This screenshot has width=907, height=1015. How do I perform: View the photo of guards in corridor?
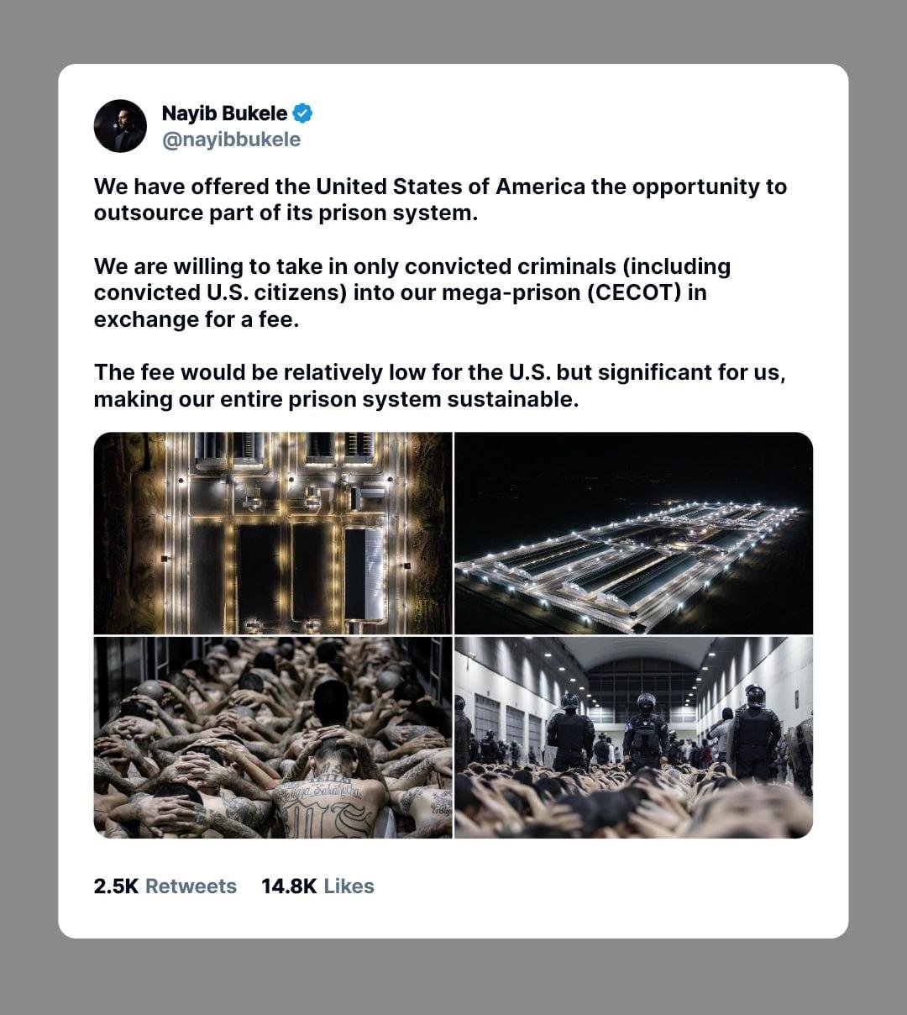[x=633, y=737]
